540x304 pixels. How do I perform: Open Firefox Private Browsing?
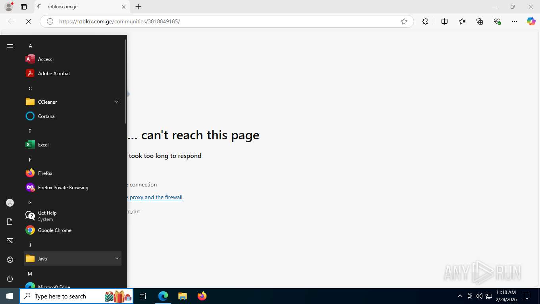click(x=73, y=188)
